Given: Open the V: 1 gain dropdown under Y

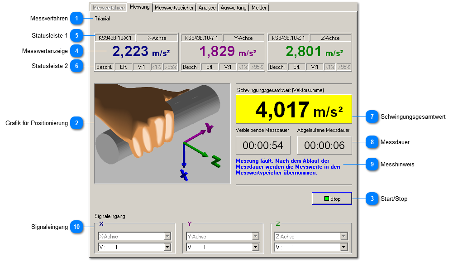Looking at the screenshot, I should pos(256,247).
